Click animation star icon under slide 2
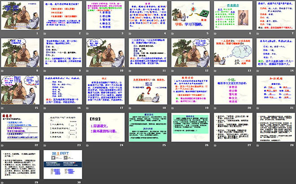The height and width of the screenshot is (184, 296). pos(45,34)
